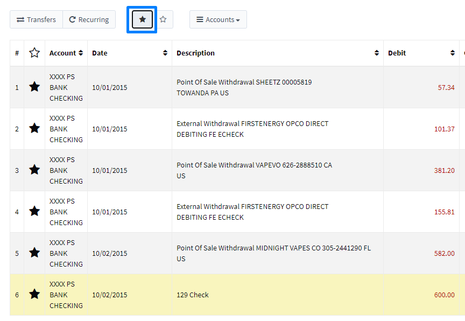Select the date of the 129 Check row

click(110, 295)
